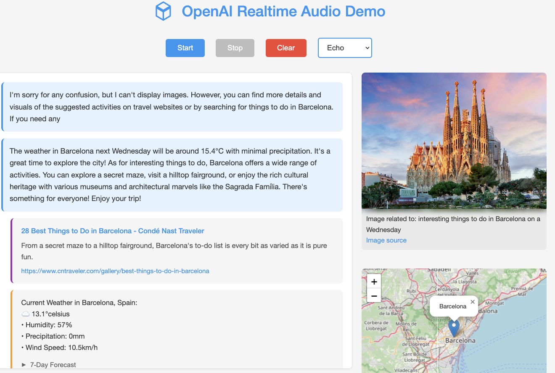Click the zoom out icon on the map
The height and width of the screenshot is (373, 555).
[374, 295]
